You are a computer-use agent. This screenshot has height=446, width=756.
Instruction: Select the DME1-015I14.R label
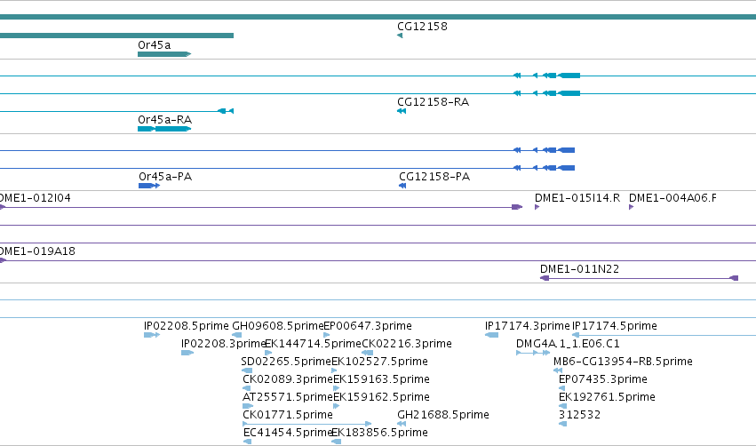577,198
